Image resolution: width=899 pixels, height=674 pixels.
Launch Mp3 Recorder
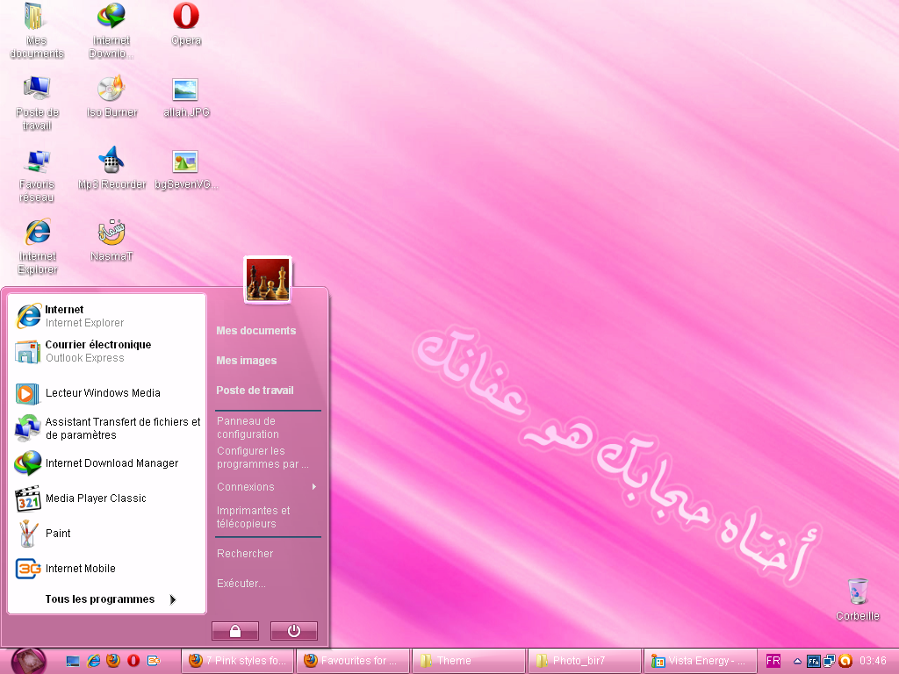tap(111, 162)
